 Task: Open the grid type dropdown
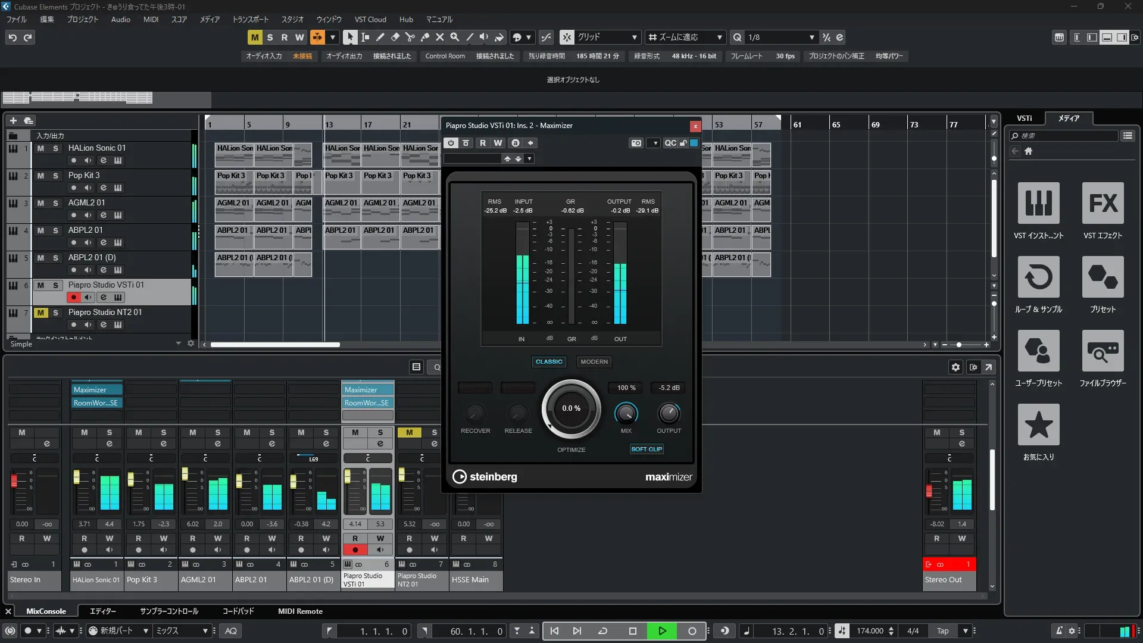634,37
